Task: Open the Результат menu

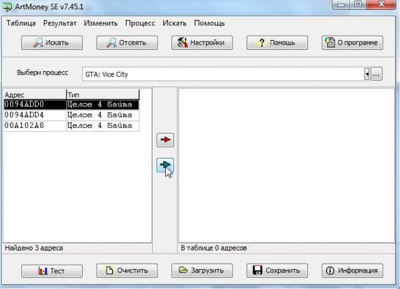Action: tap(60, 23)
